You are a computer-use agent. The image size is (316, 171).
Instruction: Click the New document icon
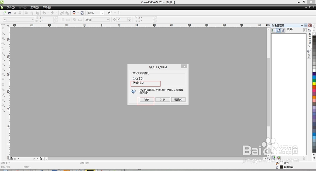[x=4, y=13]
